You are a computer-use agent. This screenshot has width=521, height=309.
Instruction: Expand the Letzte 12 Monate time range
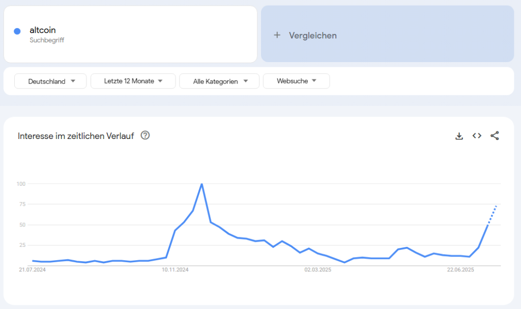coord(133,81)
